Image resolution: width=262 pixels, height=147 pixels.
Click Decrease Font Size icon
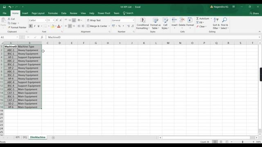tap(61, 20)
